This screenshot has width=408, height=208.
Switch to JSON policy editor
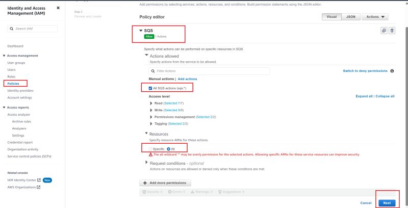pos(350,17)
